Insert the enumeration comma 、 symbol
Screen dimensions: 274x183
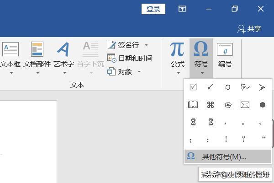(260, 124)
